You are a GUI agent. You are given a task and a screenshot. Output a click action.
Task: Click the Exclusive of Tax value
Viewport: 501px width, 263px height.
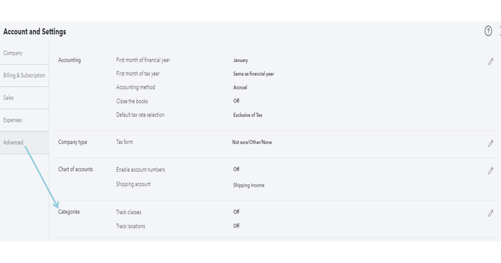pyautogui.click(x=248, y=115)
